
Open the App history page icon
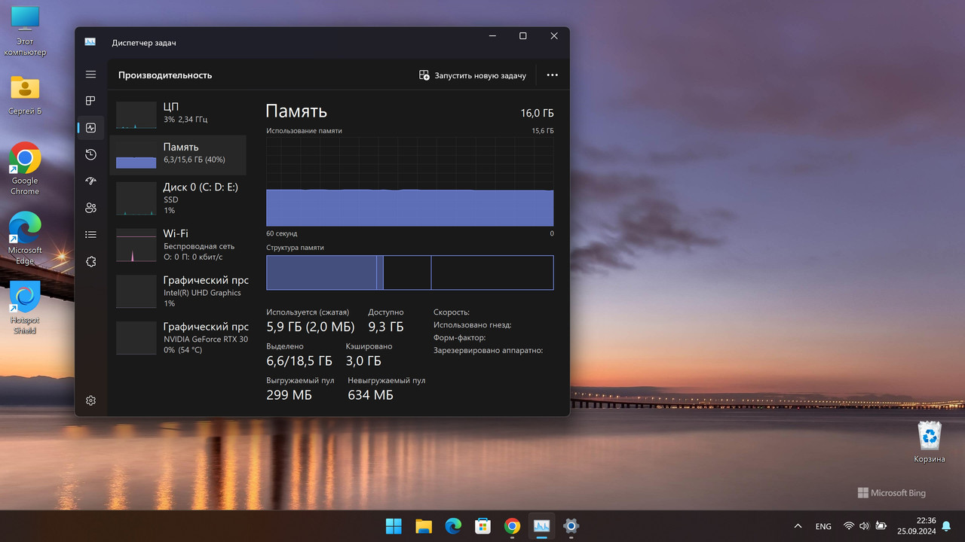tap(90, 154)
